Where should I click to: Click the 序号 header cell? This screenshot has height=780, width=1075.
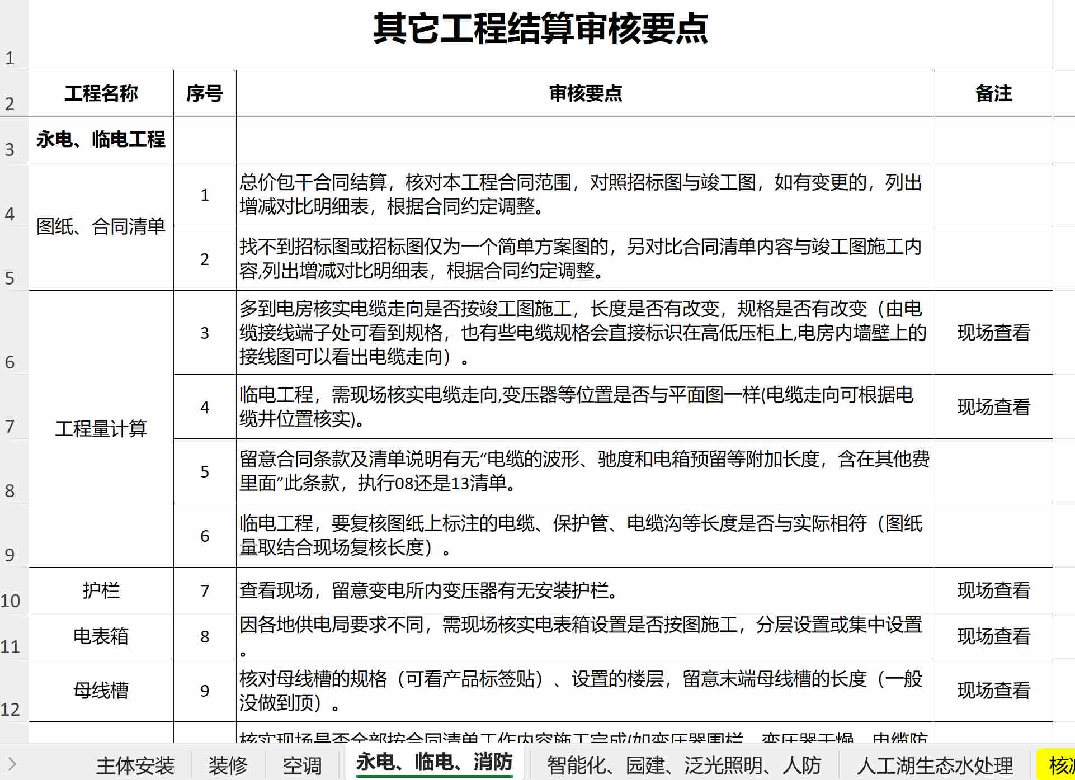click(205, 93)
